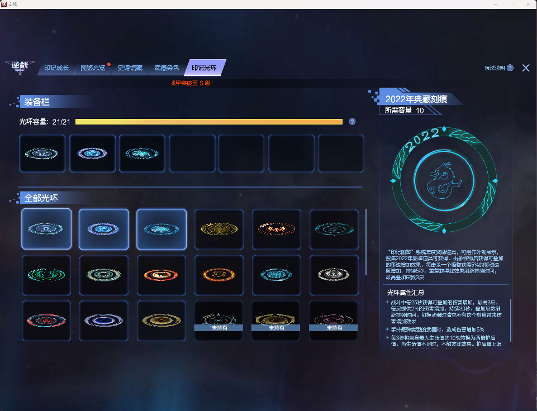Screen dimensions: 537x411
Task: Click the 2022 dragon halo preview emblem
Action: click(x=444, y=180)
